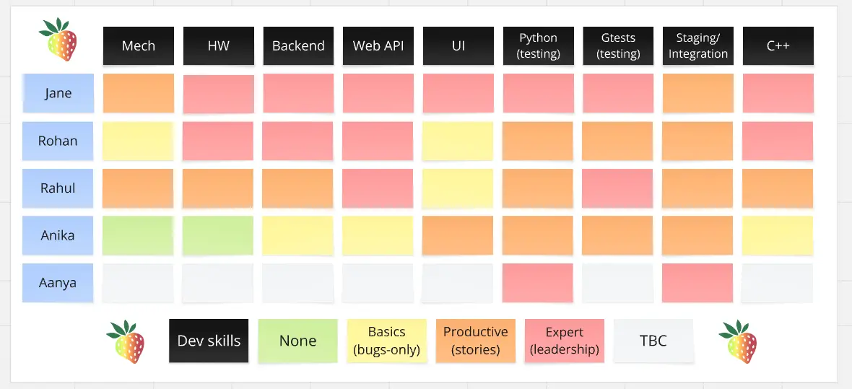Select the green None legend swatch
This screenshot has height=389, width=852.
(297, 341)
